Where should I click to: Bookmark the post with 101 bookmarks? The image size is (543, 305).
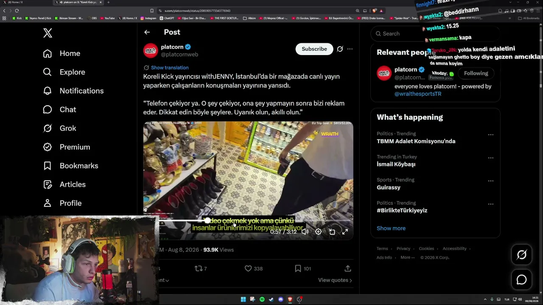click(303, 269)
